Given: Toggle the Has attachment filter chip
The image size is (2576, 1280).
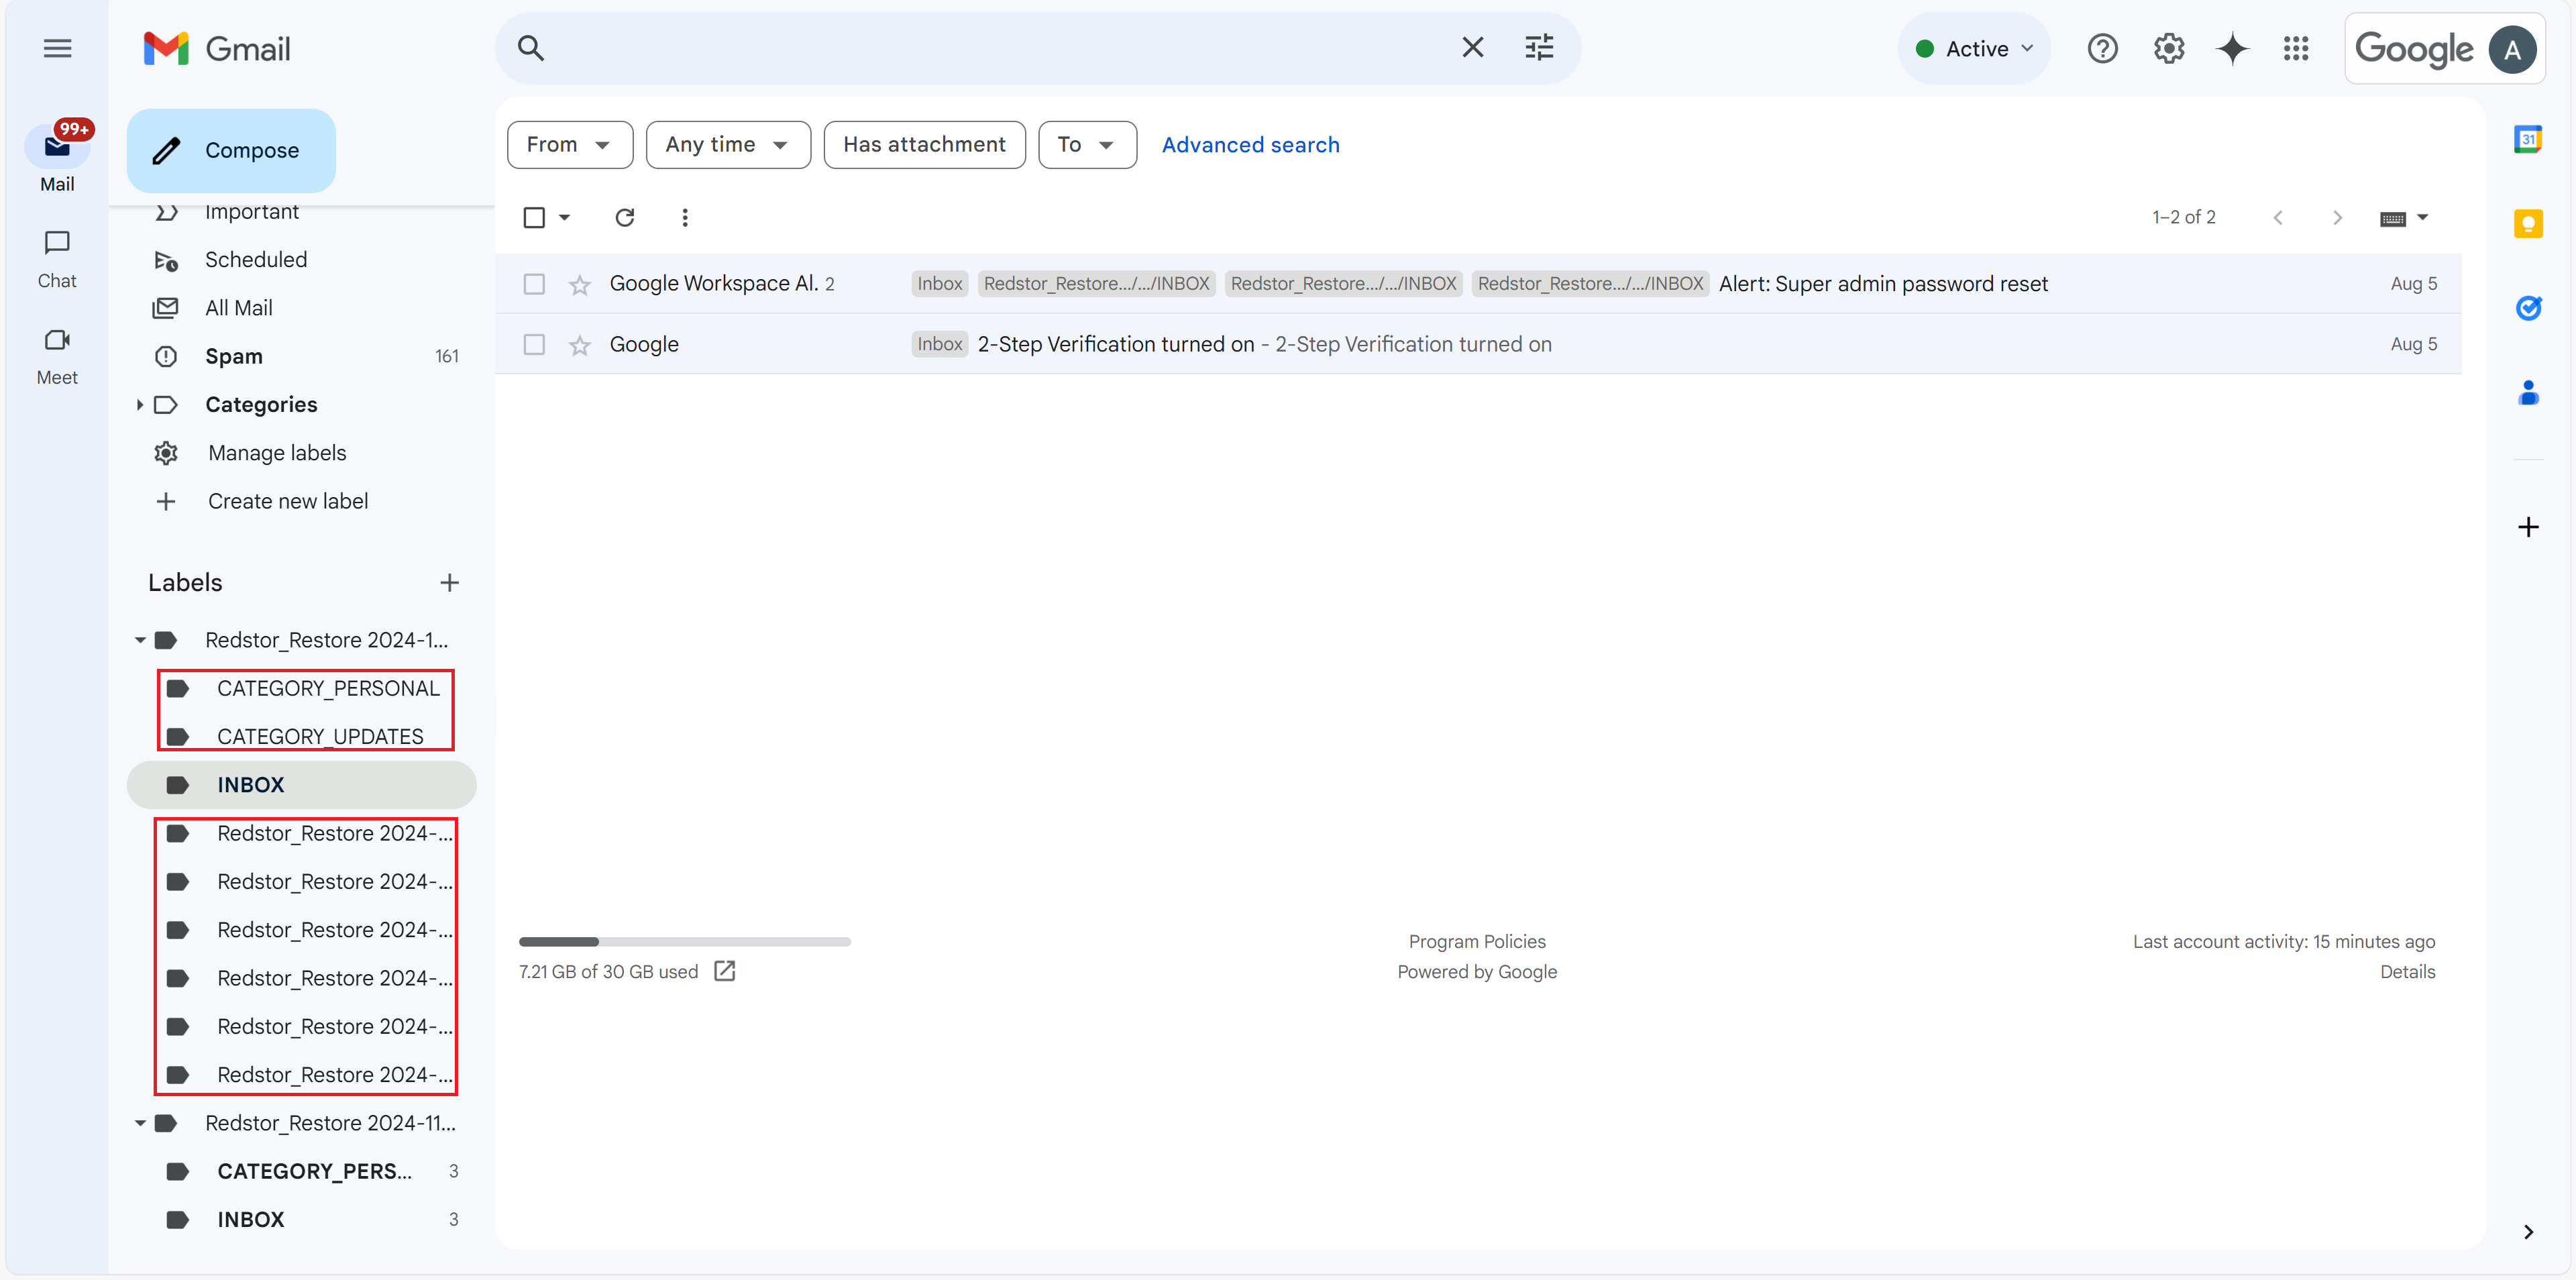Looking at the screenshot, I should click(x=924, y=144).
